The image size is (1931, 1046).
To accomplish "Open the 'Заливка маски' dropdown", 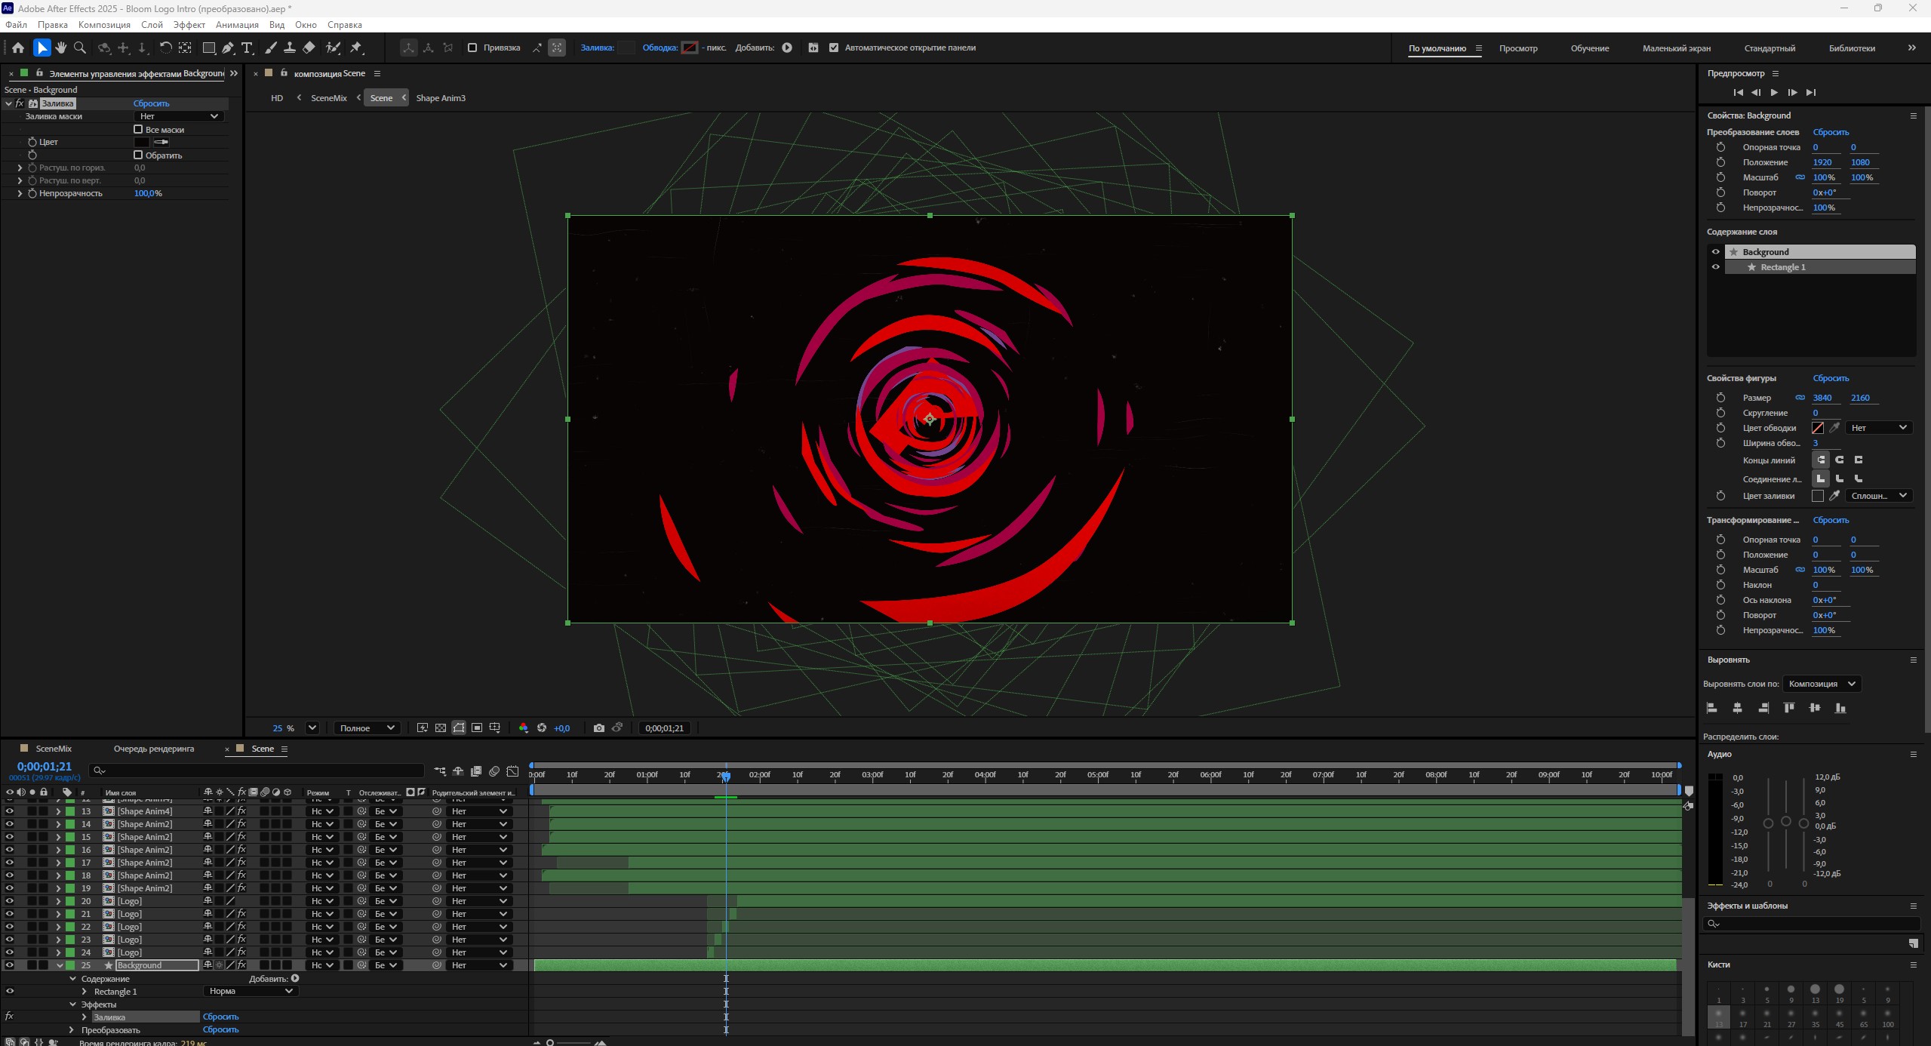I will 179,116.
